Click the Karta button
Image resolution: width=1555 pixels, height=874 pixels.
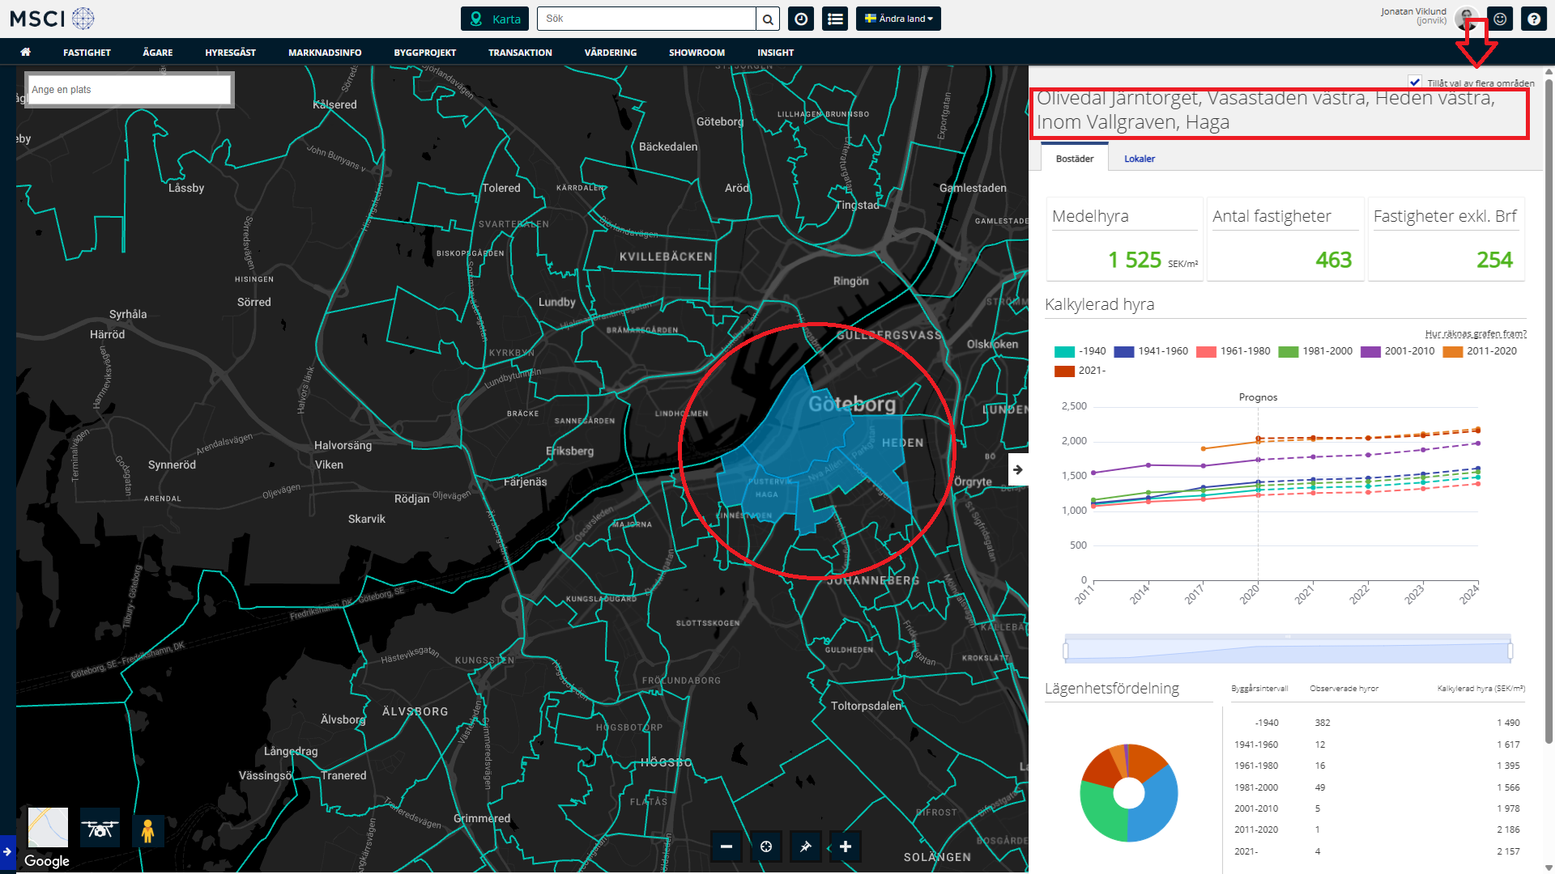tap(495, 19)
